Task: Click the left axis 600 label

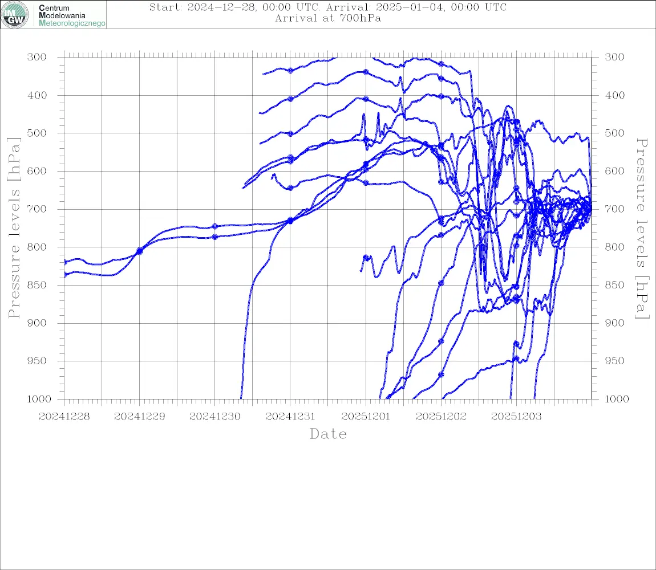Action: 37,171
